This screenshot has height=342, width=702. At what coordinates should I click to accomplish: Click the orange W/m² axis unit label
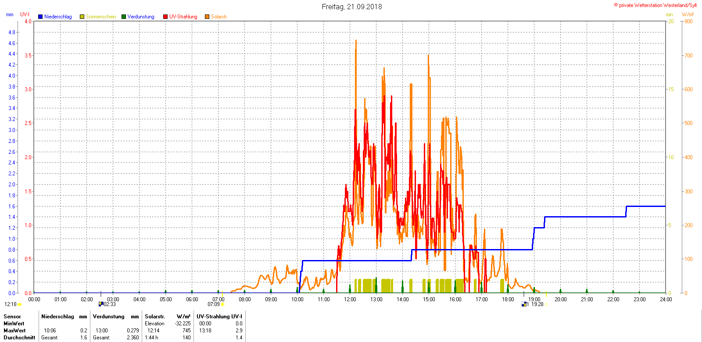pyautogui.click(x=688, y=14)
